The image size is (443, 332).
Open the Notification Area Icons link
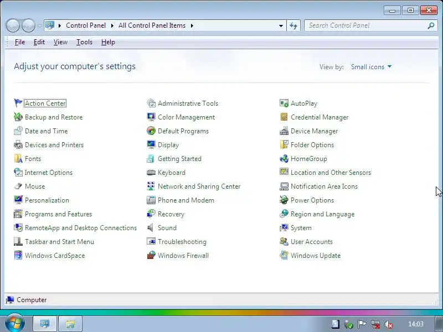pos(324,186)
